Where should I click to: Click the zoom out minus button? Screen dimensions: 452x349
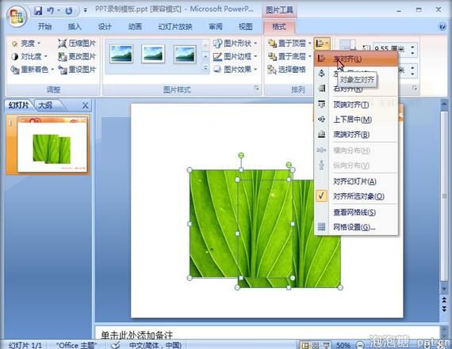(360, 345)
